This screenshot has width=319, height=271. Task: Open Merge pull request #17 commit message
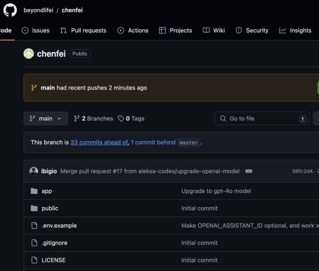[150, 171]
